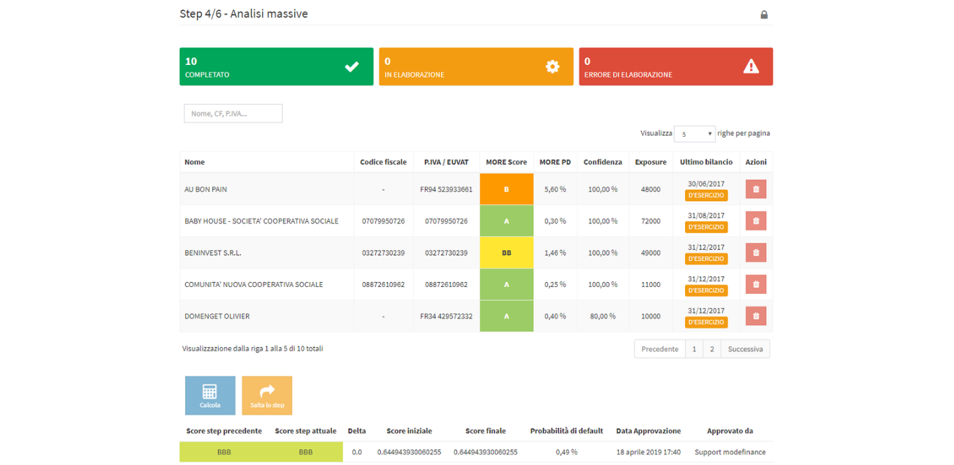Click the Calcola calculator button
Viewport: 954px width, 465px height.
(210, 396)
